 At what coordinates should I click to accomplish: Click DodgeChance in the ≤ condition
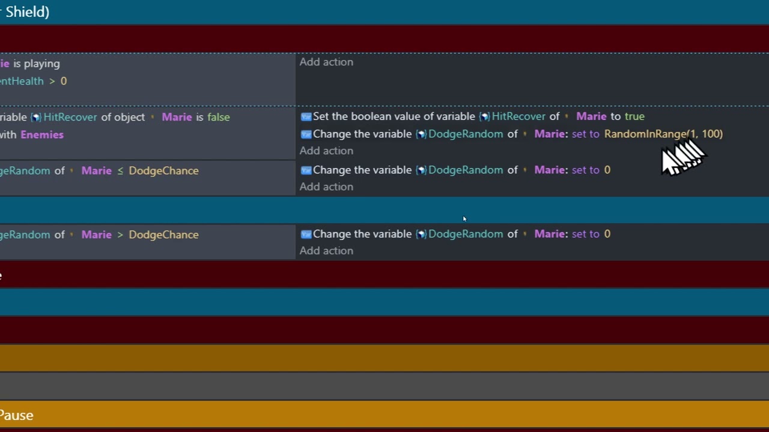coord(163,170)
